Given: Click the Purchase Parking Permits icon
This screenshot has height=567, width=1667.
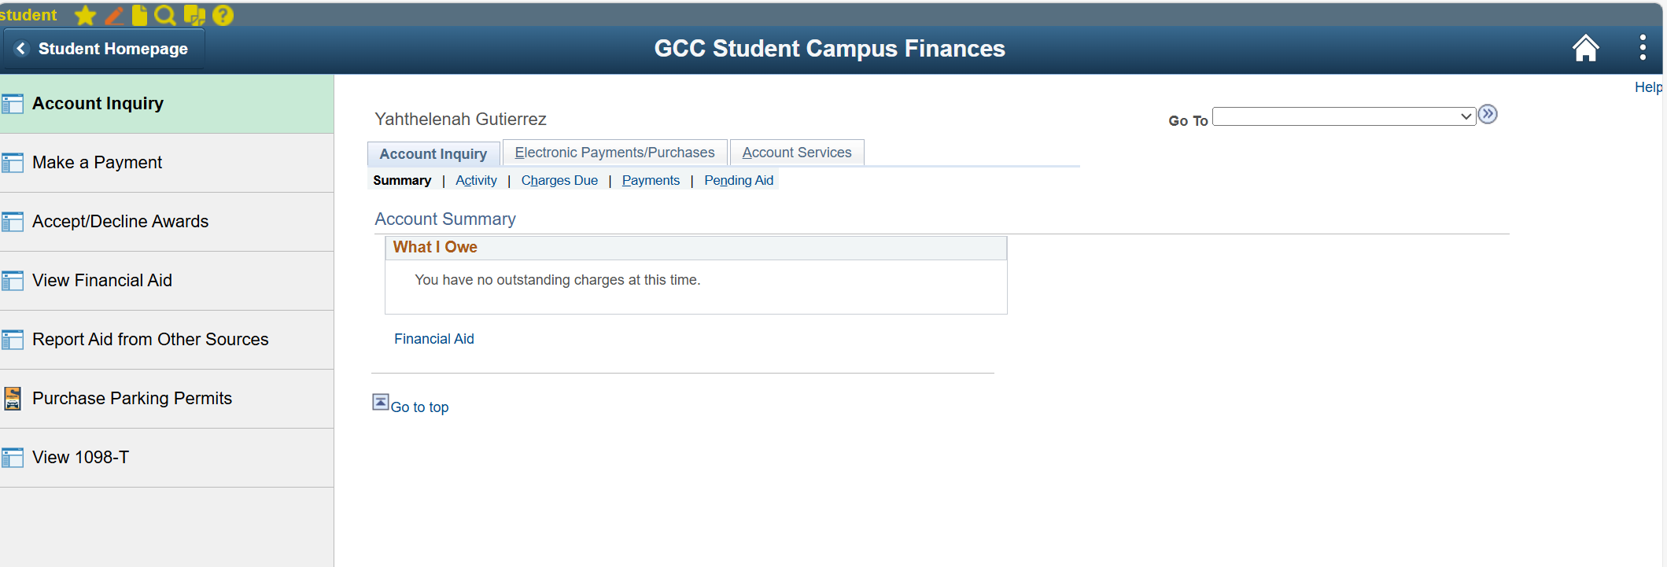Looking at the screenshot, I should 13,399.
